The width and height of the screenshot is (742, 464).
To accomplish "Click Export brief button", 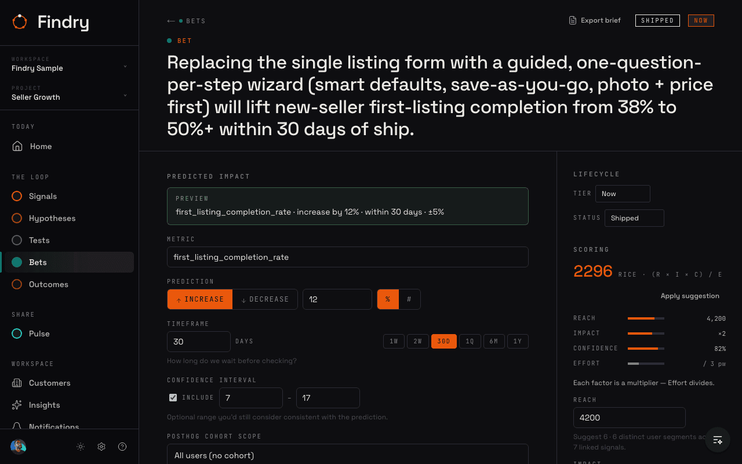I will (595, 20).
